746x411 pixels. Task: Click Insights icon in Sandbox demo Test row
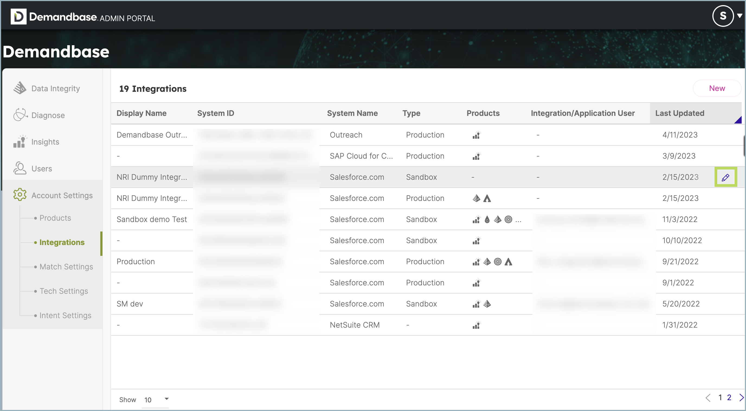pyautogui.click(x=476, y=219)
